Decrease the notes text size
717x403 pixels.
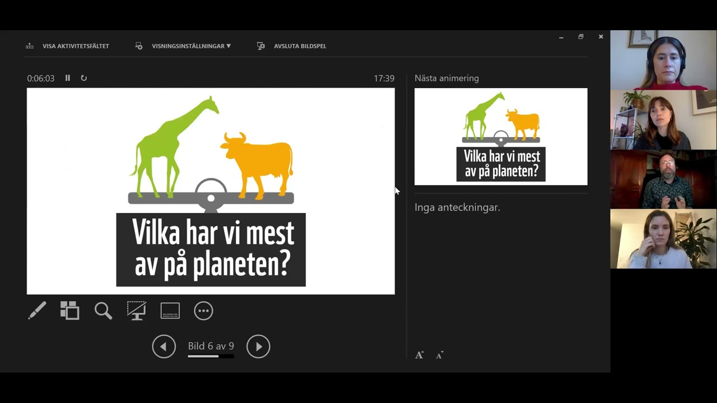tap(440, 355)
